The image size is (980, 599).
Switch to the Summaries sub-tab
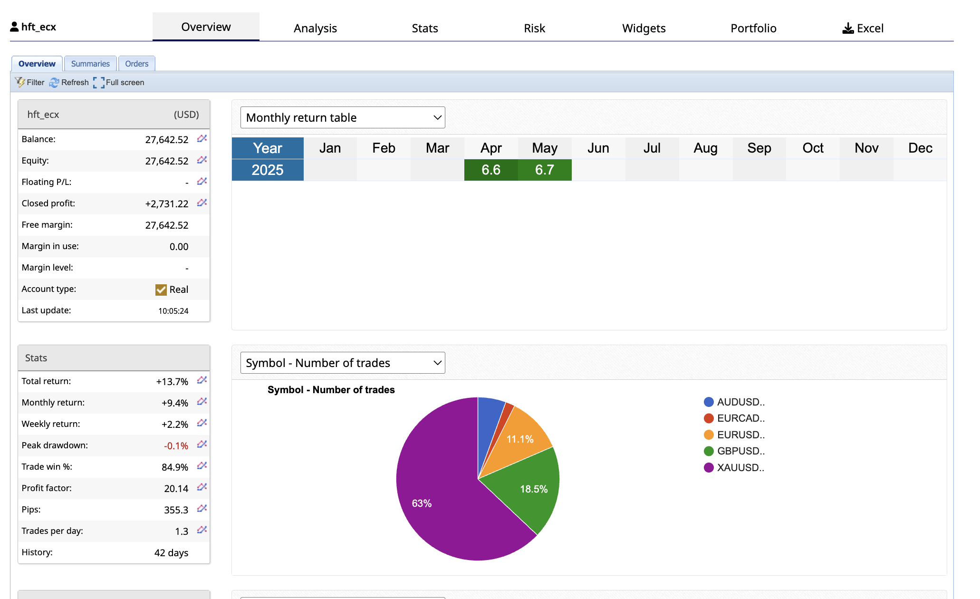90,64
